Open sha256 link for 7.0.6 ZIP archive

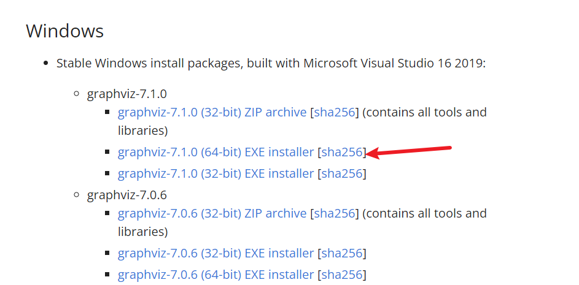pos(335,213)
